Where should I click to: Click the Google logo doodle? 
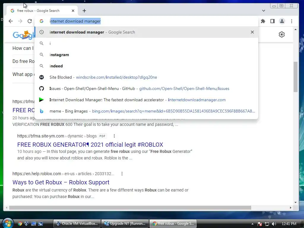point(24,35)
